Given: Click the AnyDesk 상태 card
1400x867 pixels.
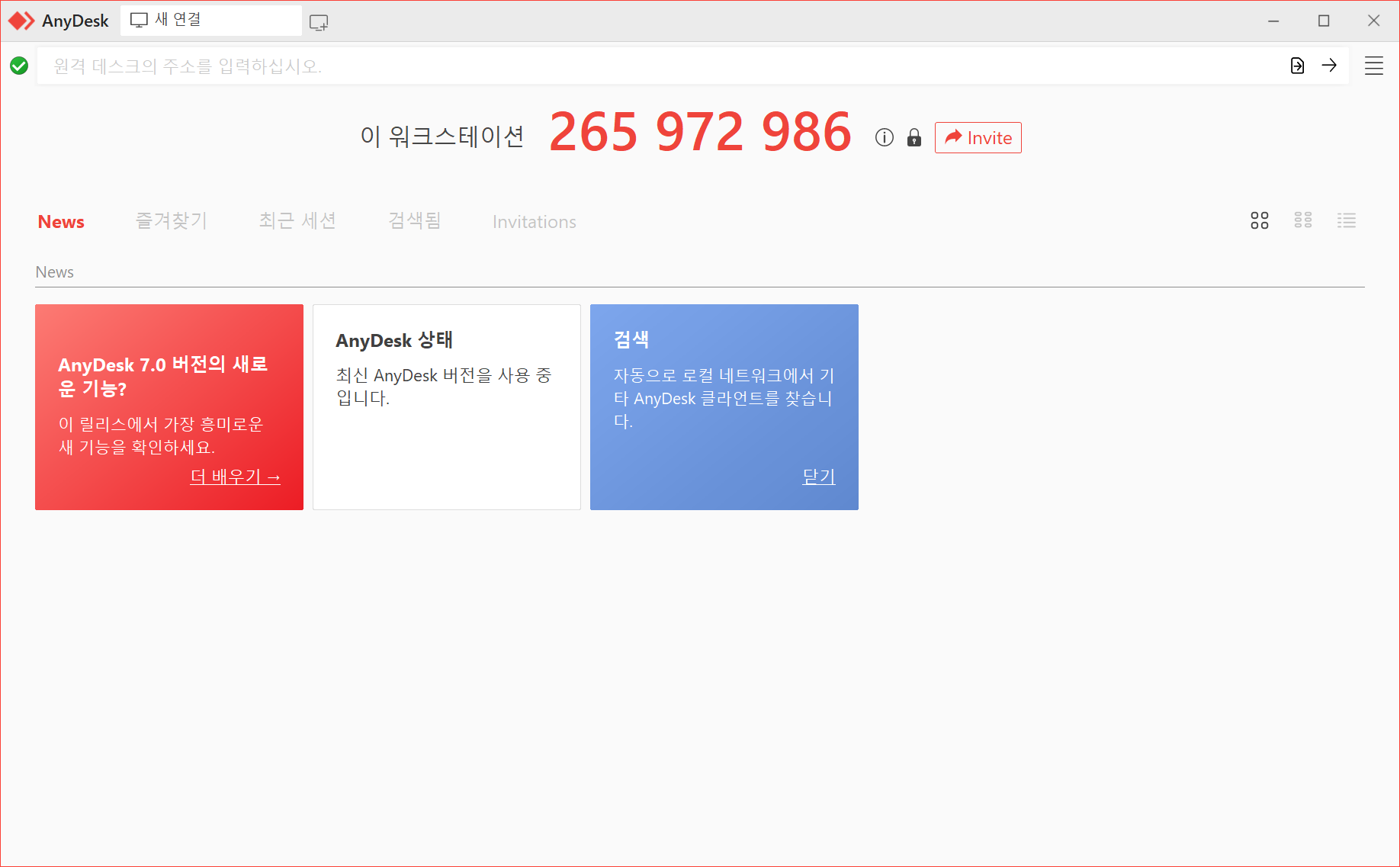Looking at the screenshot, I should [x=447, y=407].
